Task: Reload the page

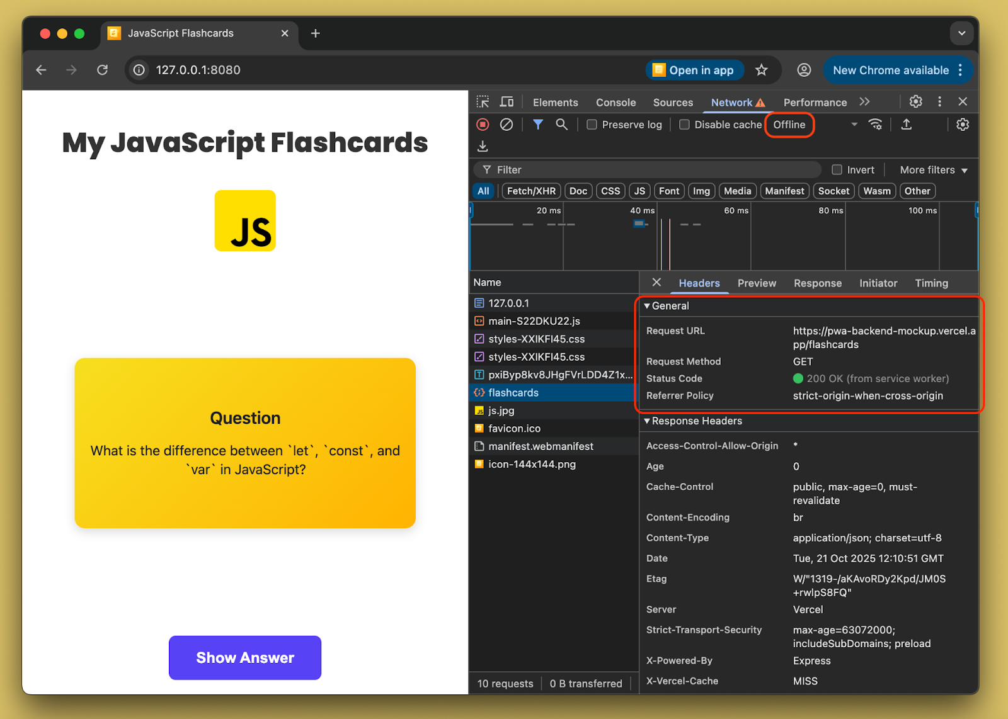Action: click(x=103, y=70)
